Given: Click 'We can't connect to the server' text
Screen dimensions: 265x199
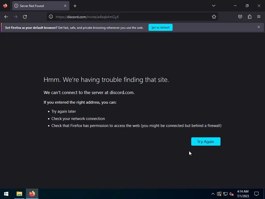Looking at the screenshot, I should 89,93.
